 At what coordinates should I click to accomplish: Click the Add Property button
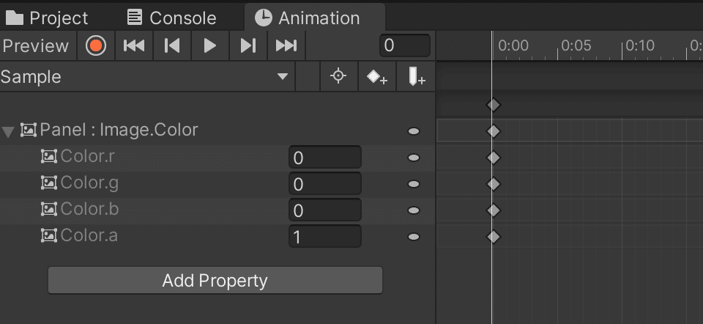[215, 281]
